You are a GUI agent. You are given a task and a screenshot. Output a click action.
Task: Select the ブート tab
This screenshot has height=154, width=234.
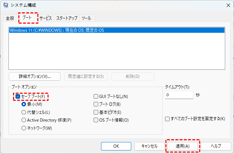[27, 18]
